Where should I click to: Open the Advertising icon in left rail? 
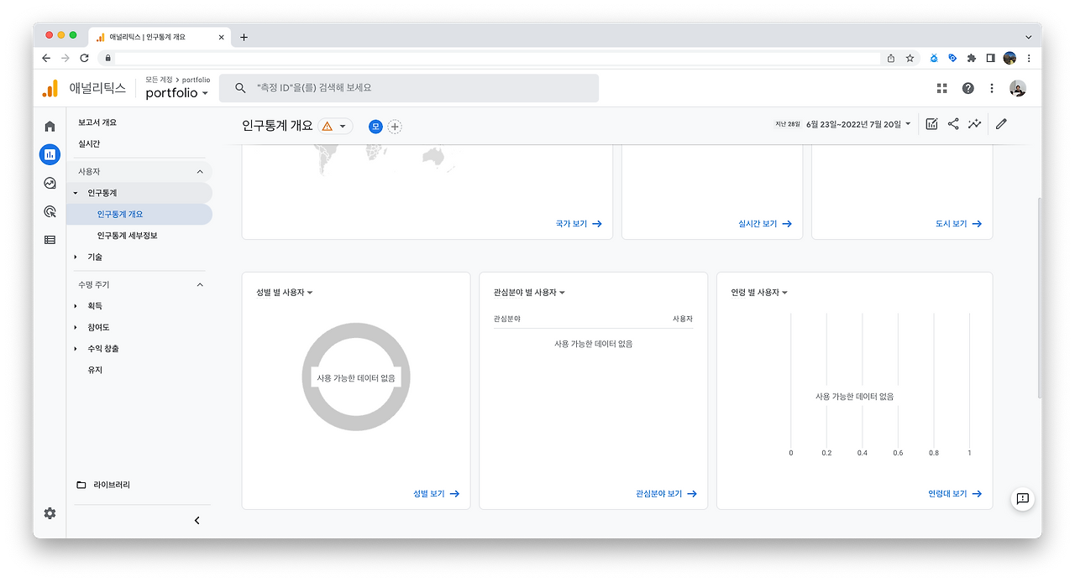(x=50, y=211)
